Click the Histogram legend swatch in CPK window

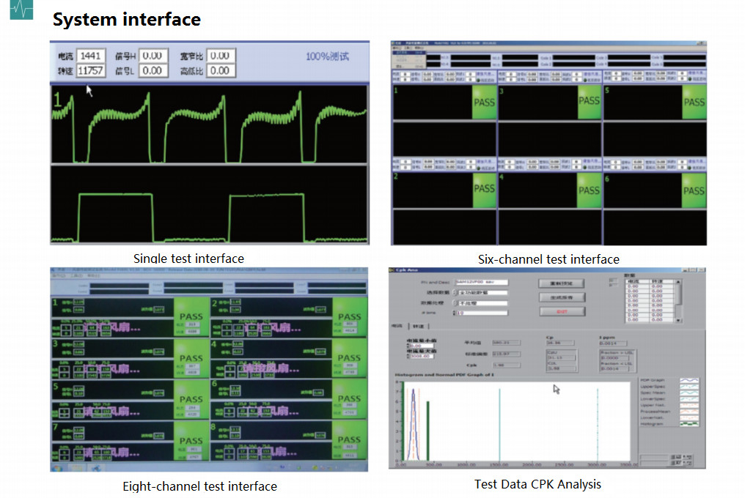[x=689, y=423]
